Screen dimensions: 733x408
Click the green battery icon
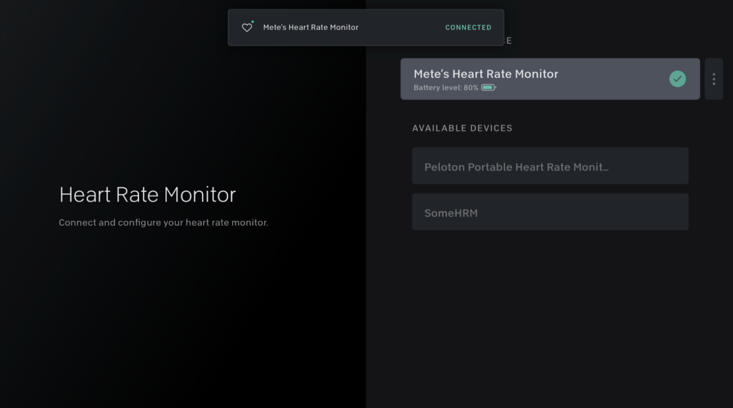point(488,87)
